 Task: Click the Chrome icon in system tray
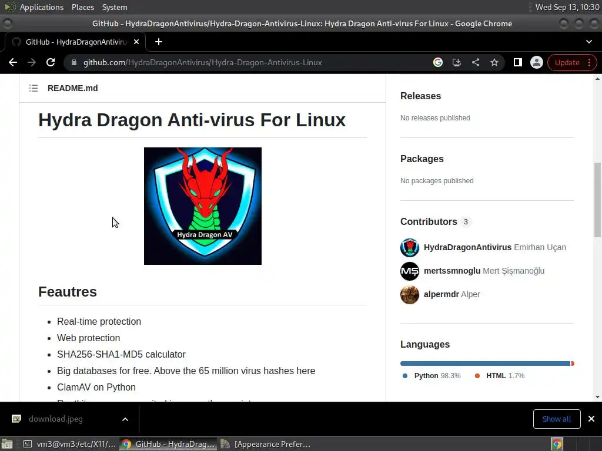click(557, 444)
